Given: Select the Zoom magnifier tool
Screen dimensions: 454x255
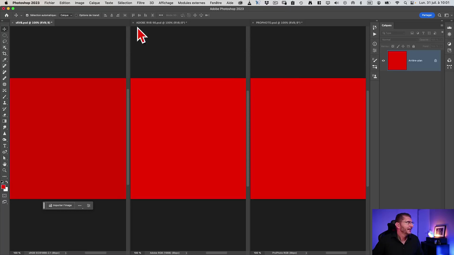Looking at the screenshot, I should pos(4,170).
